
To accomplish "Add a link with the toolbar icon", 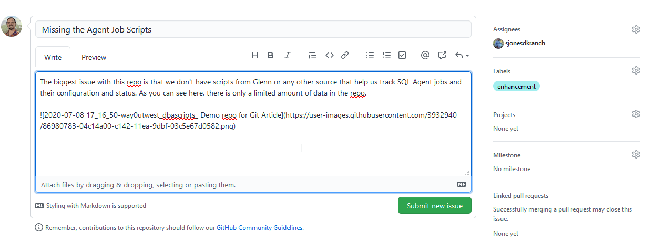I will 345,55.
